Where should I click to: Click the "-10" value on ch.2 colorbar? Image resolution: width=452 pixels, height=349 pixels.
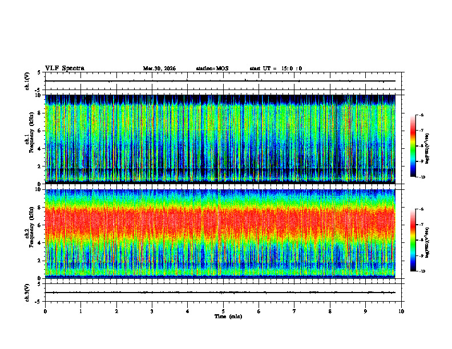tap(422, 271)
